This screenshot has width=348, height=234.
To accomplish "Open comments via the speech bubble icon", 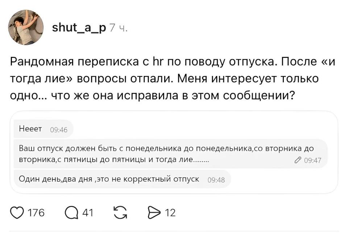I will (72, 212).
